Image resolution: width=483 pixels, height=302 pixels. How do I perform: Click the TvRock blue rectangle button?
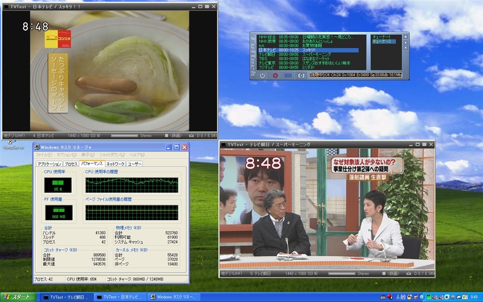coord(288,75)
